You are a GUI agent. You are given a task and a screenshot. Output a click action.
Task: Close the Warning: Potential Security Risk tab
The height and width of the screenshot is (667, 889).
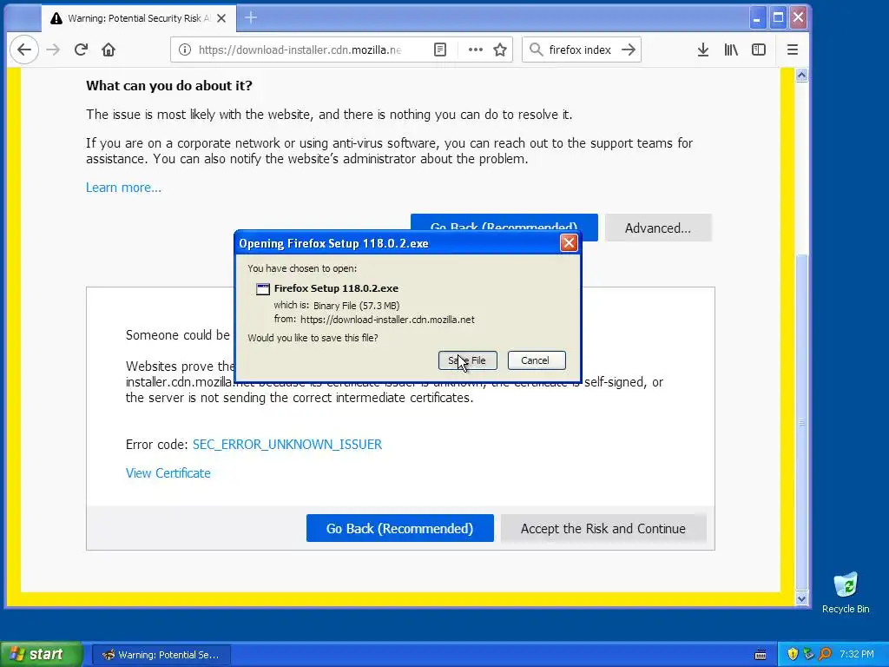coord(221,18)
